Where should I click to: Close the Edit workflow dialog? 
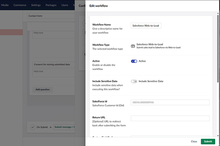tap(194, 141)
